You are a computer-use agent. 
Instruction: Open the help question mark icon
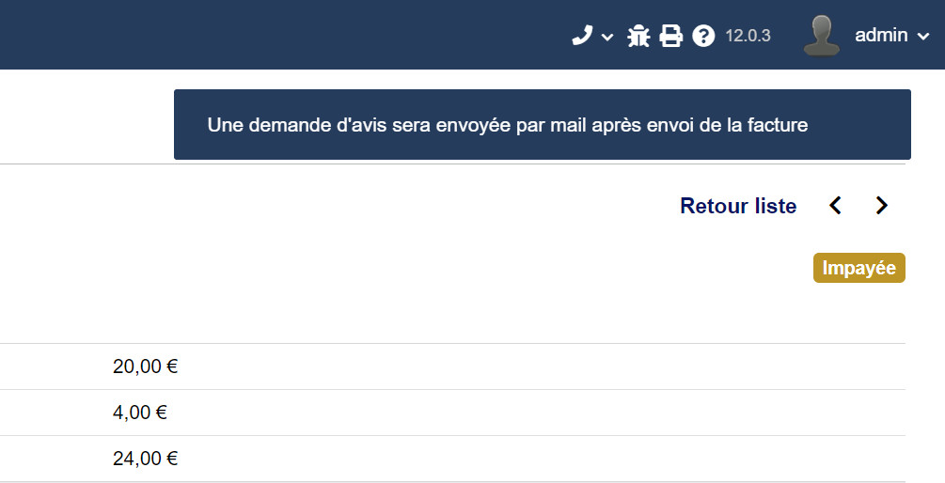tap(703, 36)
